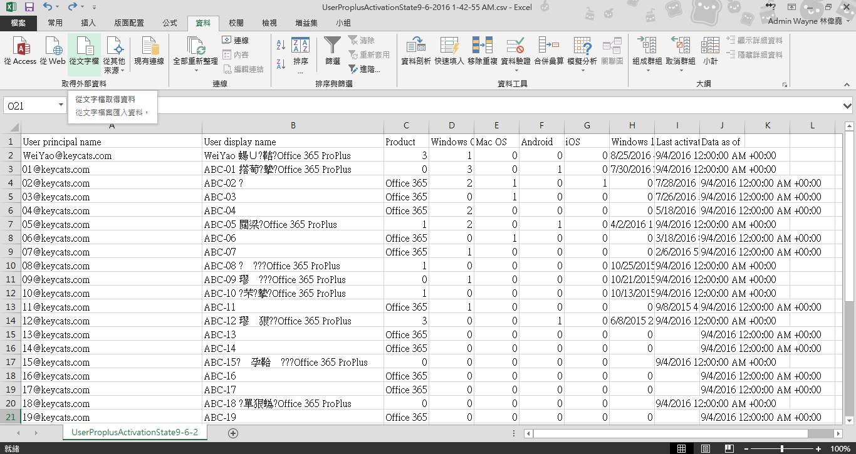Open 現有連線 existing connections

pyautogui.click(x=149, y=51)
